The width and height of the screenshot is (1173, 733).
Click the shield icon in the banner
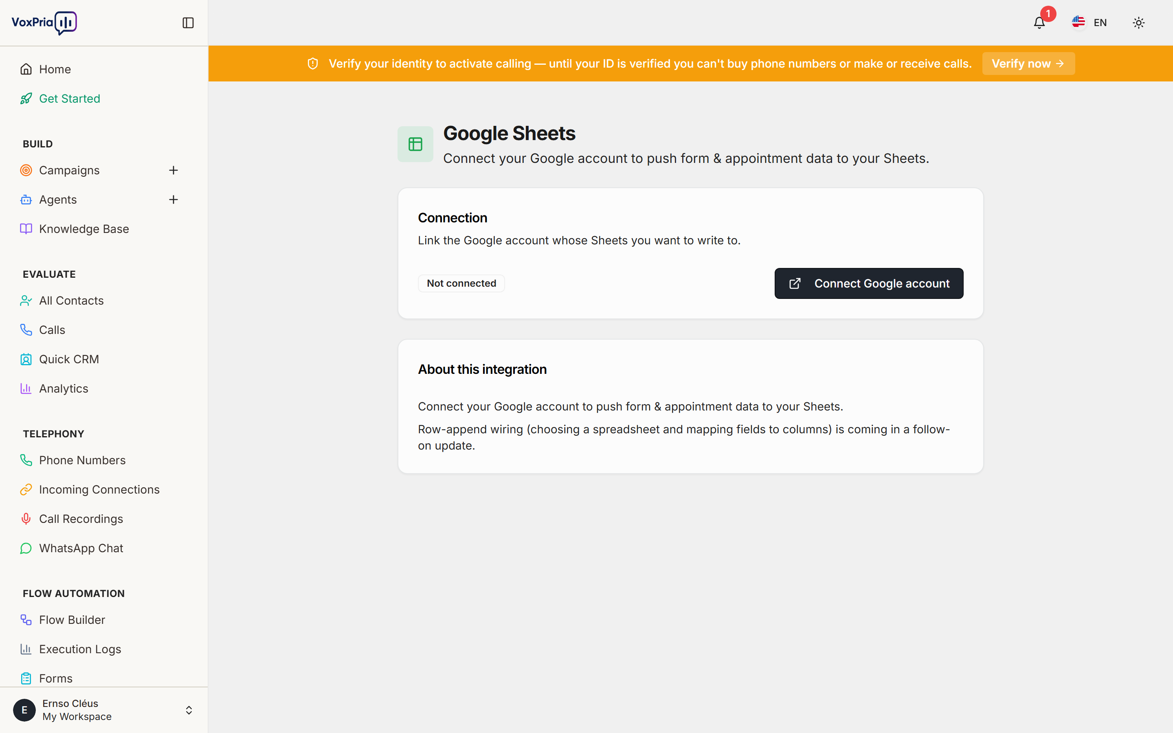[313, 64]
